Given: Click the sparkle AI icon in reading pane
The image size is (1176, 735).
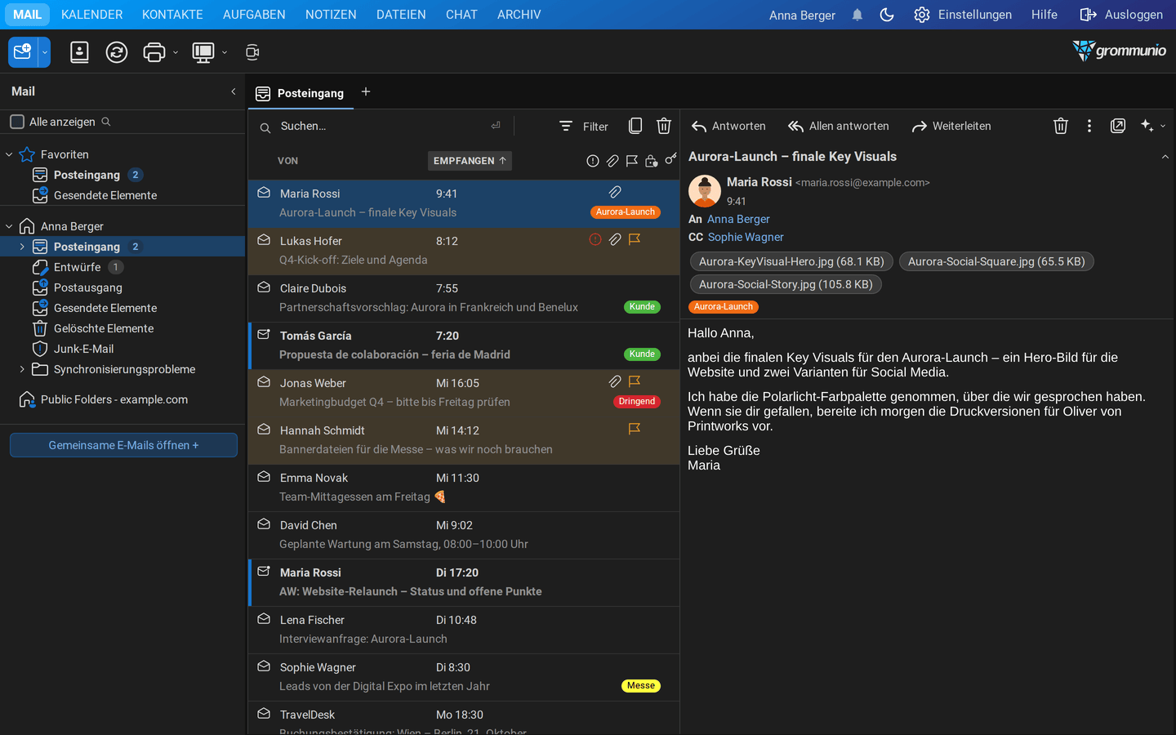Looking at the screenshot, I should pos(1147,126).
